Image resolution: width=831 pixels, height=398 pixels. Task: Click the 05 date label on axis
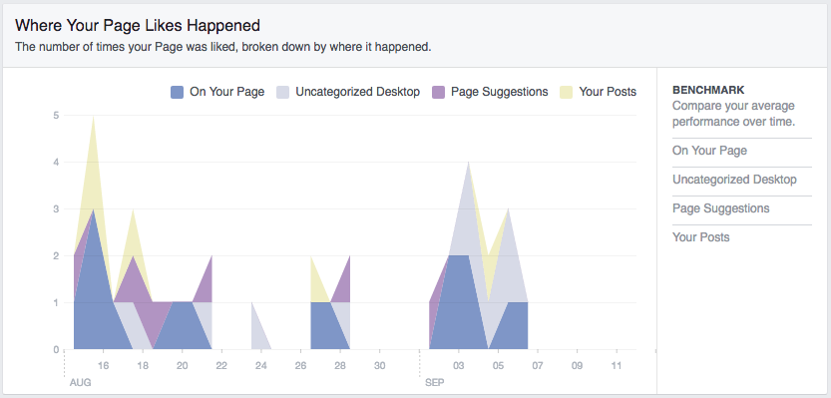tap(498, 365)
